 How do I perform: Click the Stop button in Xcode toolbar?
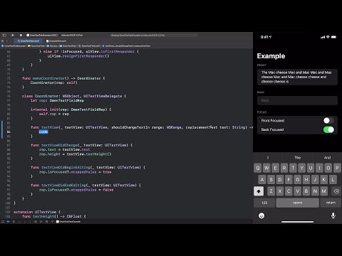point(21,35)
